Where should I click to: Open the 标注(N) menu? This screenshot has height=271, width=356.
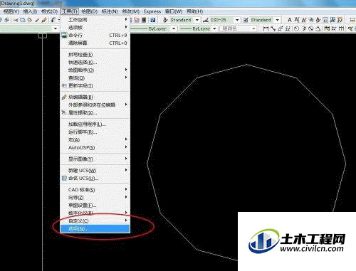[x=110, y=11]
